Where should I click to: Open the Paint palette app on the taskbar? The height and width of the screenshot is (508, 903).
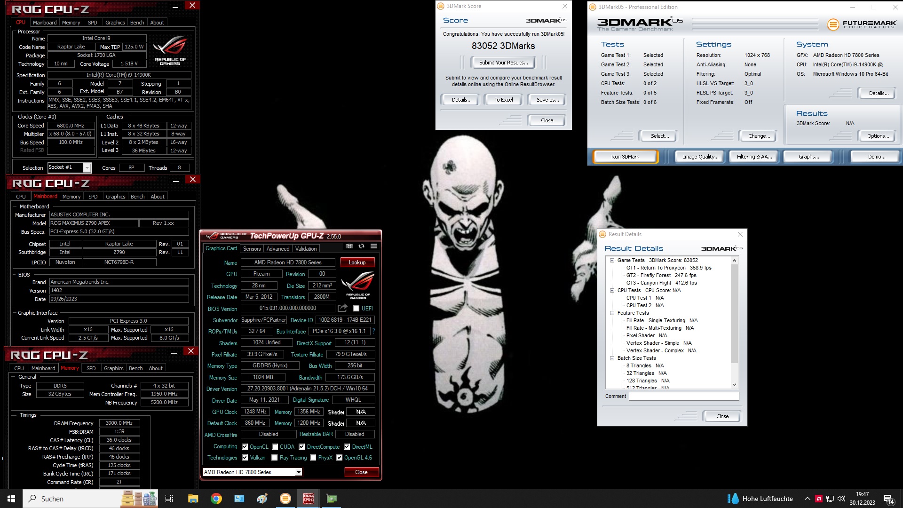tap(262, 499)
